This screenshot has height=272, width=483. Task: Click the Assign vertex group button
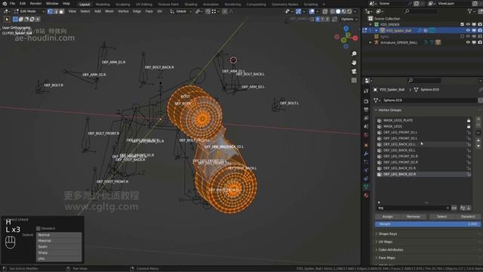tap(387, 217)
